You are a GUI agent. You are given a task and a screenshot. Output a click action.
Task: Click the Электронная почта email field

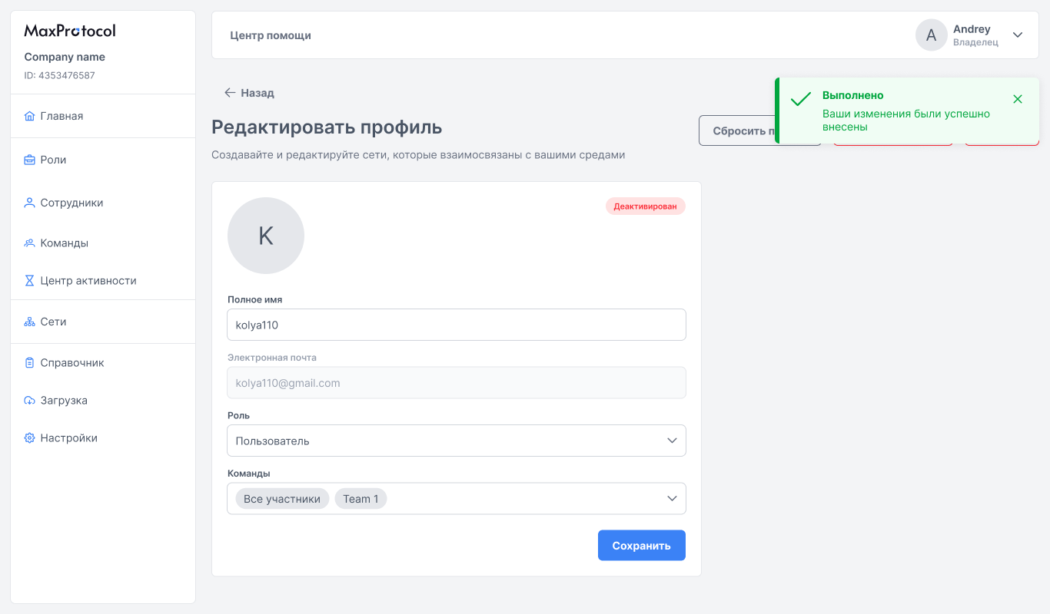tap(457, 383)
